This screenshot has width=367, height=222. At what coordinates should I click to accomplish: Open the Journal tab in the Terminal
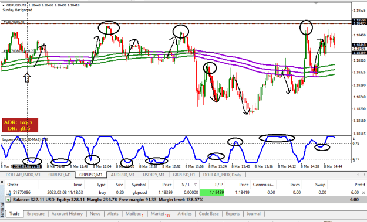[254, 214]
